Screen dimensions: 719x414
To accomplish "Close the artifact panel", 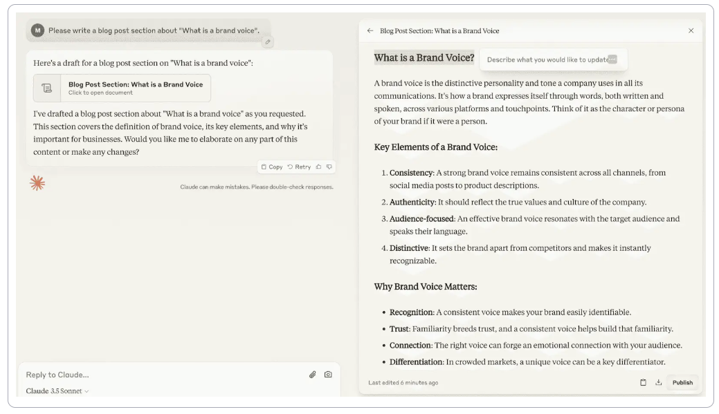I will coord(691,30).
